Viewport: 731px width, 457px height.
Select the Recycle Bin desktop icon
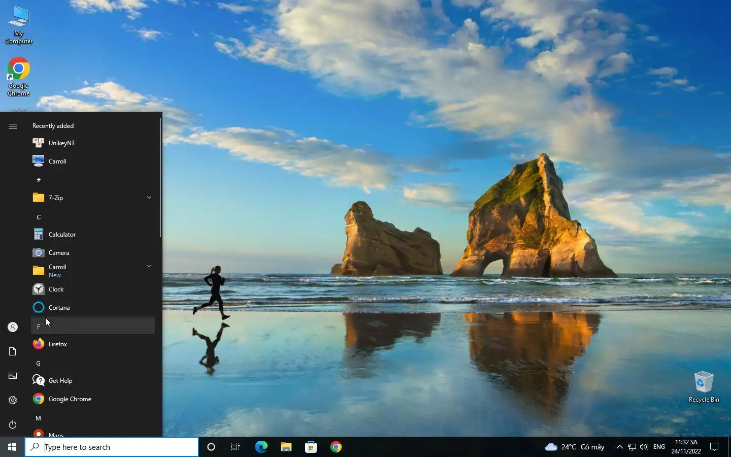click(704, 387)
